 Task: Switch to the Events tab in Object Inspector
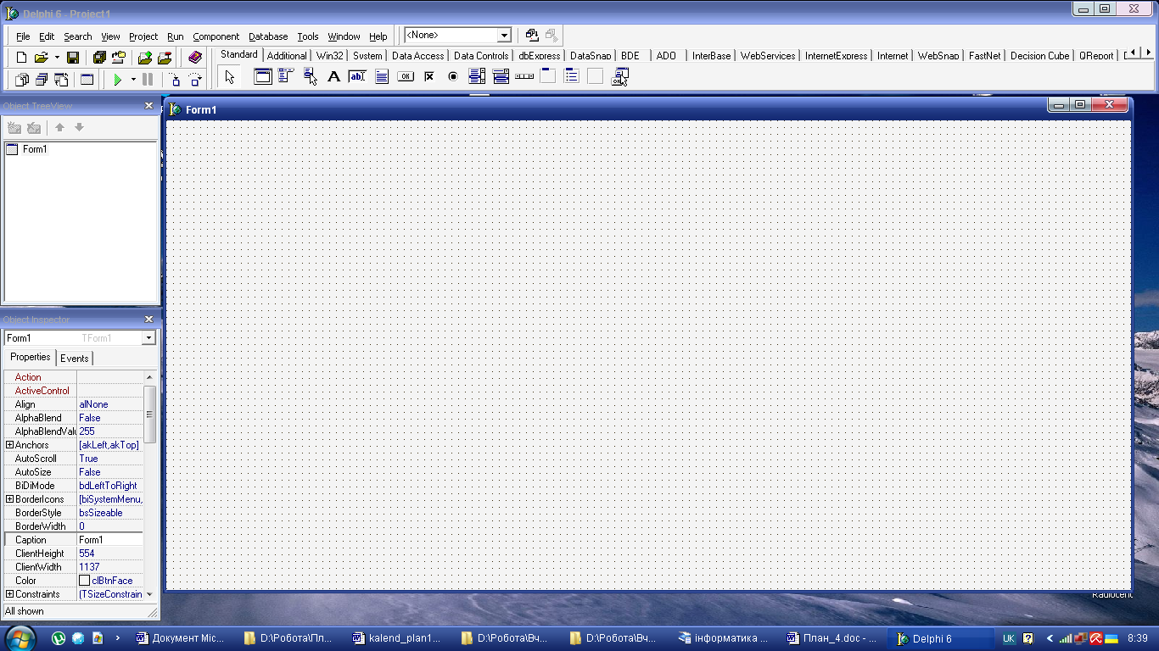click(x=75, y=359)
